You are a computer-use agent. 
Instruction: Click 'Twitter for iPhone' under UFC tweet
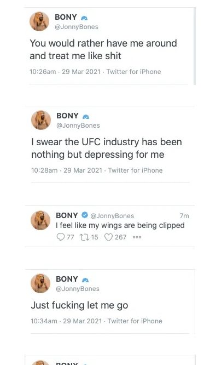pos(135,170)
